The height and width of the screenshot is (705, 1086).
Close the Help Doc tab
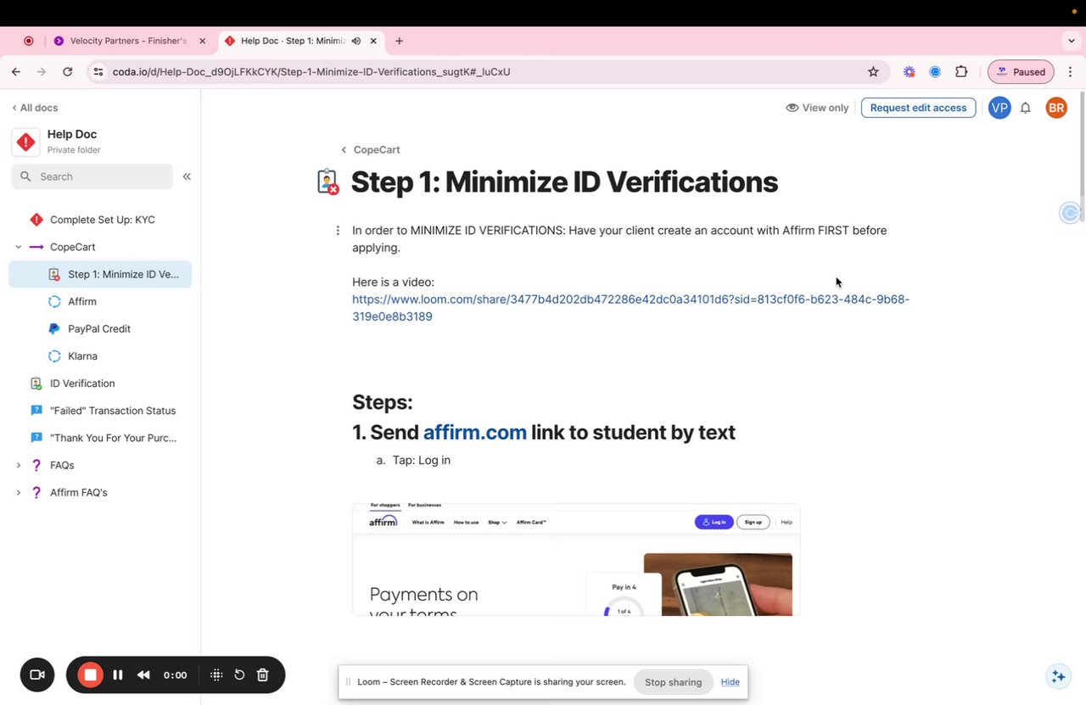[x=373, y=41]
